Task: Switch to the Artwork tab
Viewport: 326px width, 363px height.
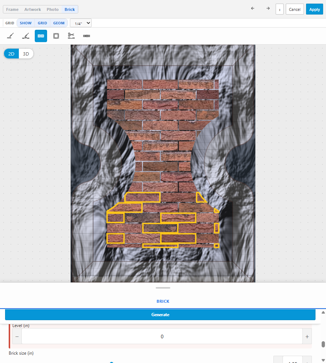Action: (x=33, y=9)
